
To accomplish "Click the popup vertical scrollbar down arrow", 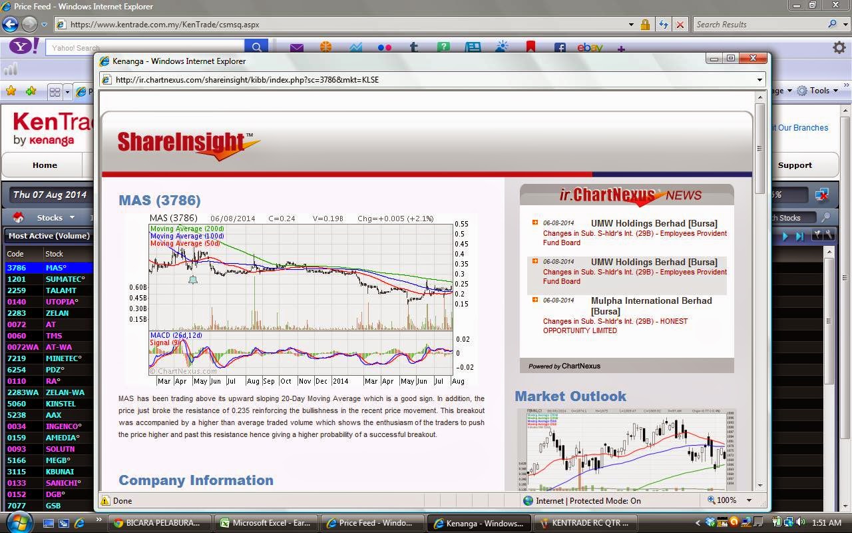I will 759,486.
